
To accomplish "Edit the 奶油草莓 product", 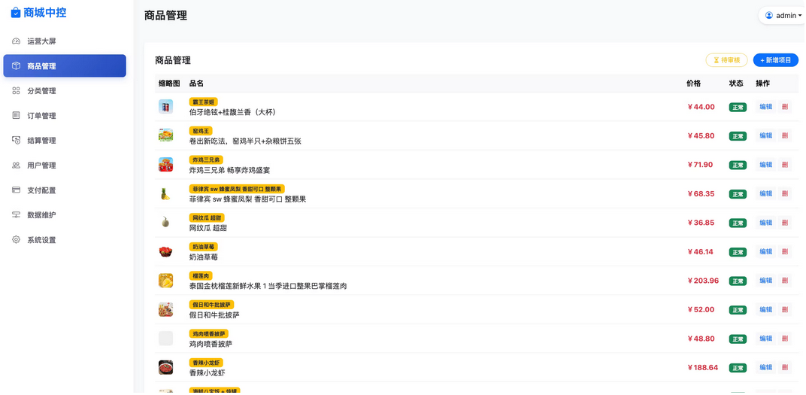I will (765, 252).
